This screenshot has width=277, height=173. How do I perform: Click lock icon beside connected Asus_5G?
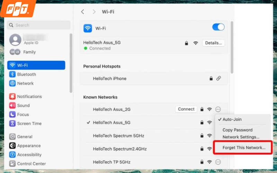pos(186,43)
